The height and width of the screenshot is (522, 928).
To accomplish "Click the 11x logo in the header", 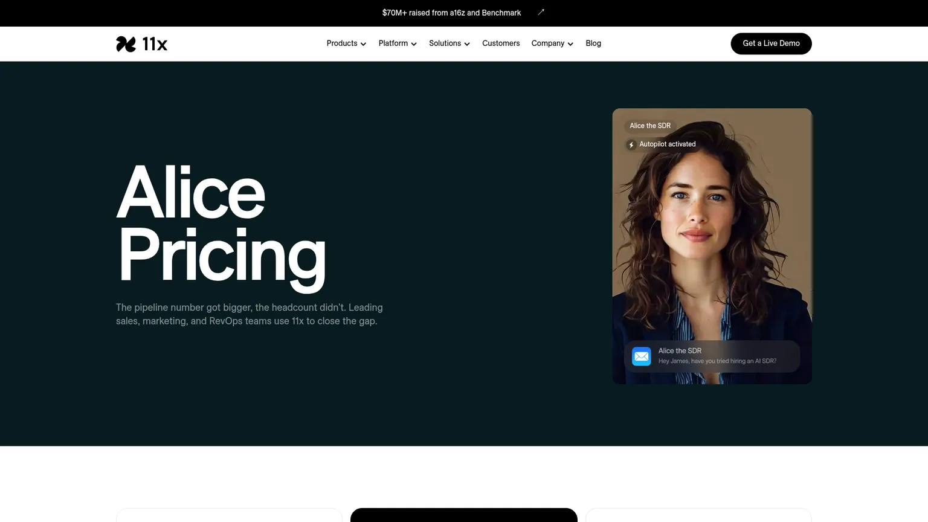I will 141,43.
